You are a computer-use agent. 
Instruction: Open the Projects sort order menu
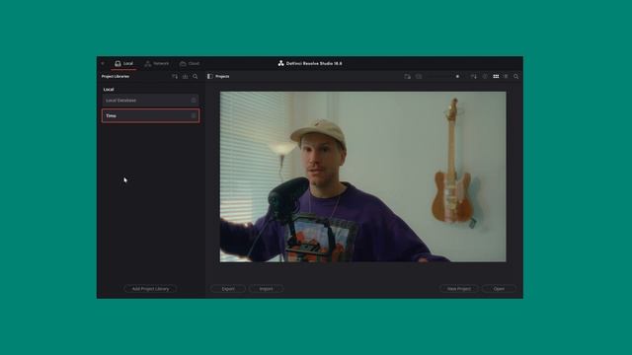coord(474,77)
